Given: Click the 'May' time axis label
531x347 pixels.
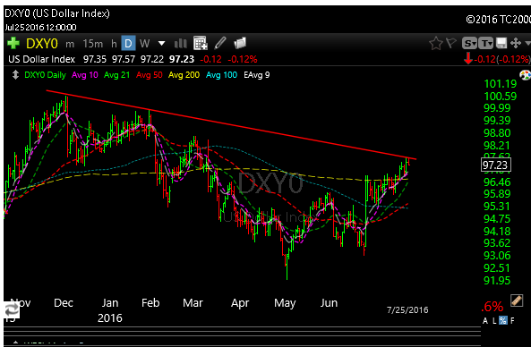Looking at the screenshot, I should pos(285,303).
